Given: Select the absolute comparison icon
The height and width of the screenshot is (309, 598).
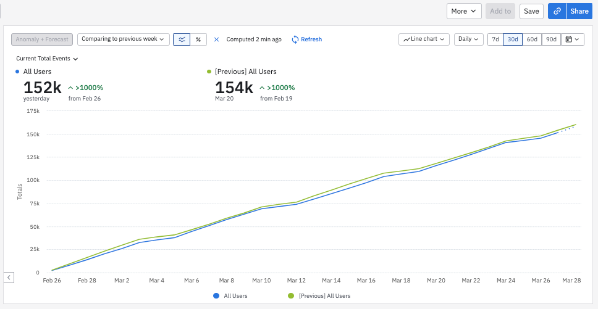Looking at the screenshot, I should tap(182, 39).
